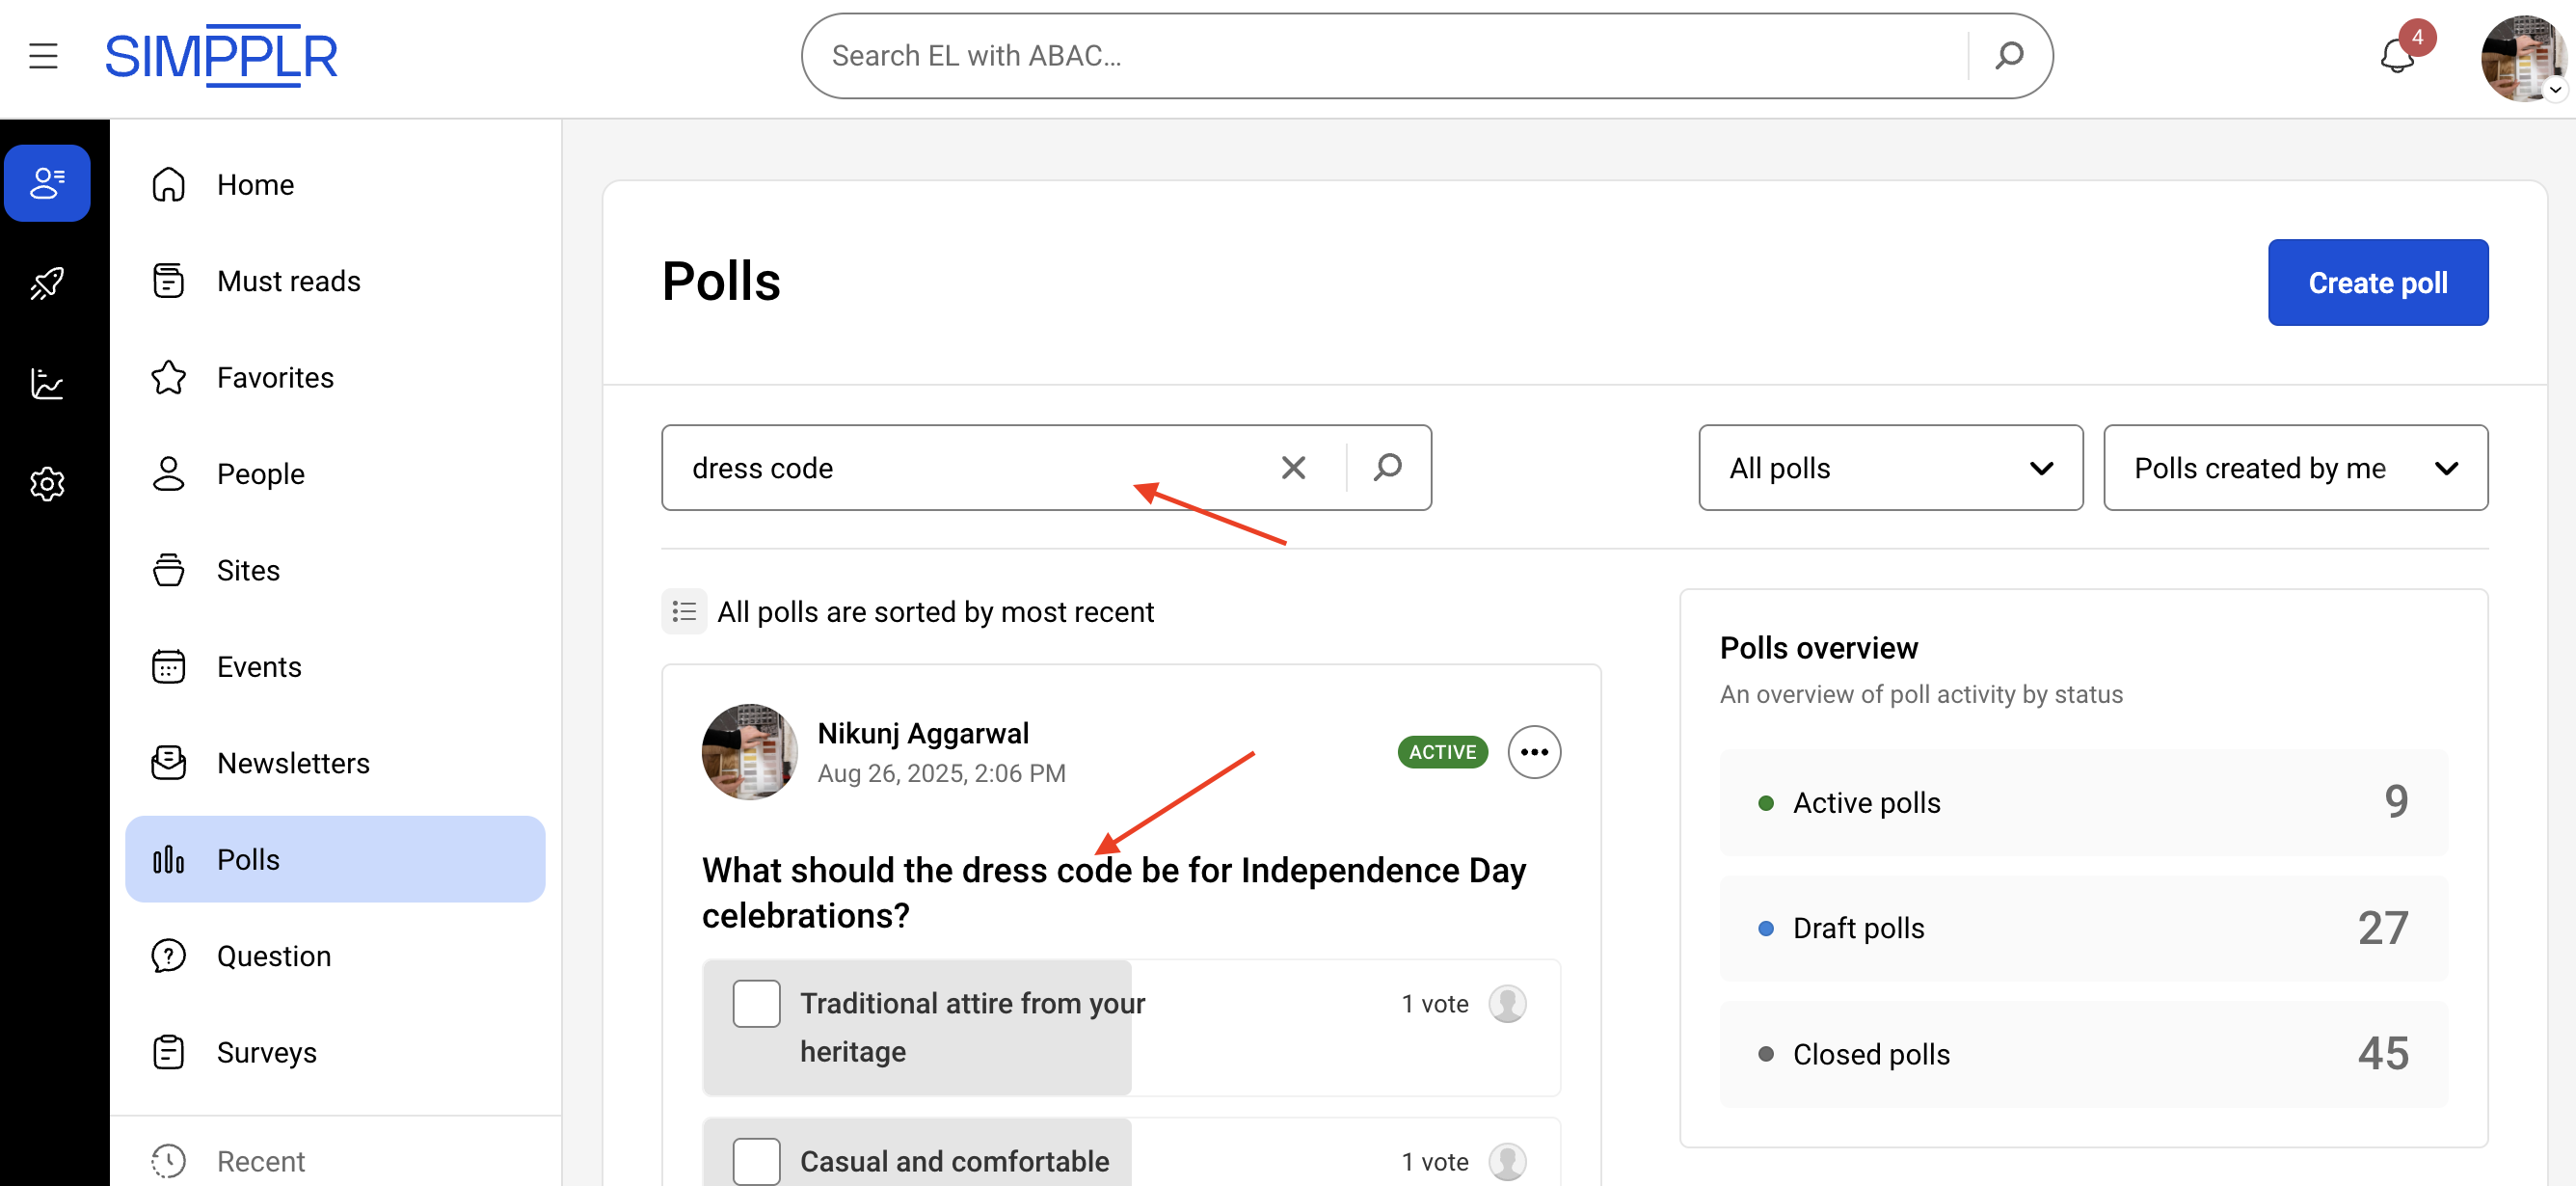
Task: Click the Create poll button
Action: [x=2377, y=283]
